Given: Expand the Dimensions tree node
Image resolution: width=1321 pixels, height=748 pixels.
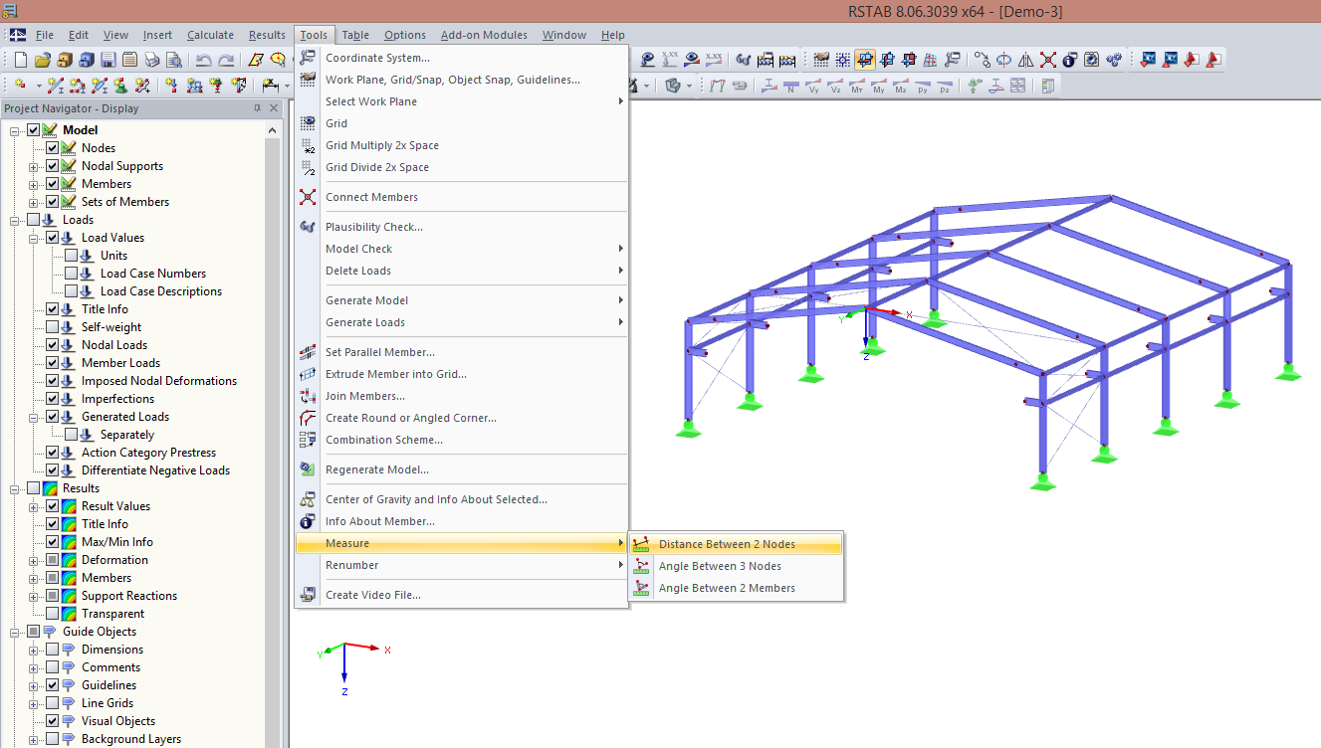Looking at the screenshot, I should (34, 650).
